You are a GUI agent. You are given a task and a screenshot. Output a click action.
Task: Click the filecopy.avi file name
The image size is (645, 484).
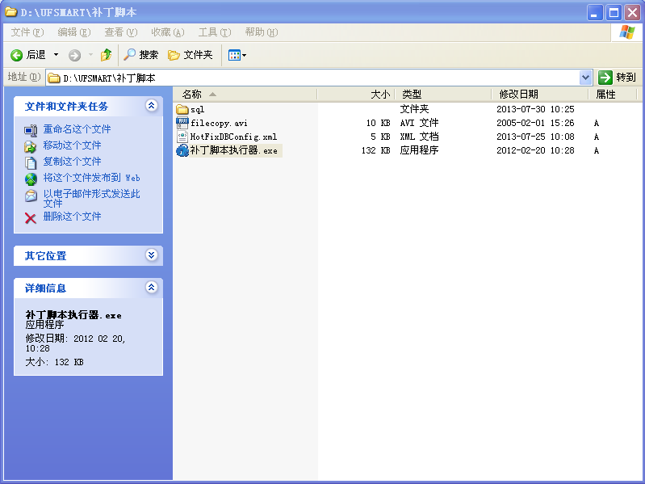click(219, 123)
